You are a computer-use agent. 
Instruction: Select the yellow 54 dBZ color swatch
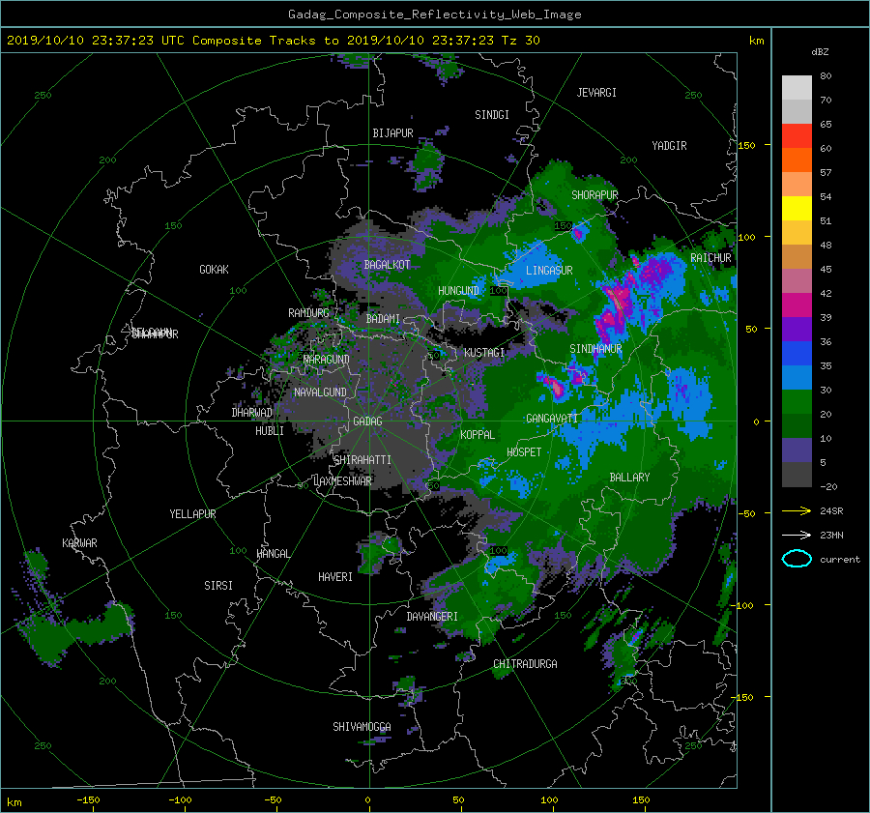point(797,208)
